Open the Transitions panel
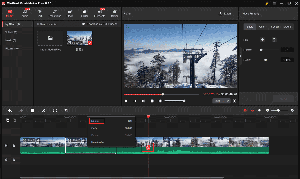300x179 pixels. pos(54,13)
